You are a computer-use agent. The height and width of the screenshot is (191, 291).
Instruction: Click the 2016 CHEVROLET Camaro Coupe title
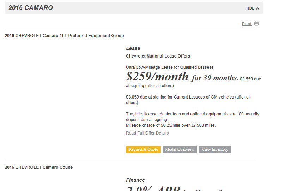39,167
